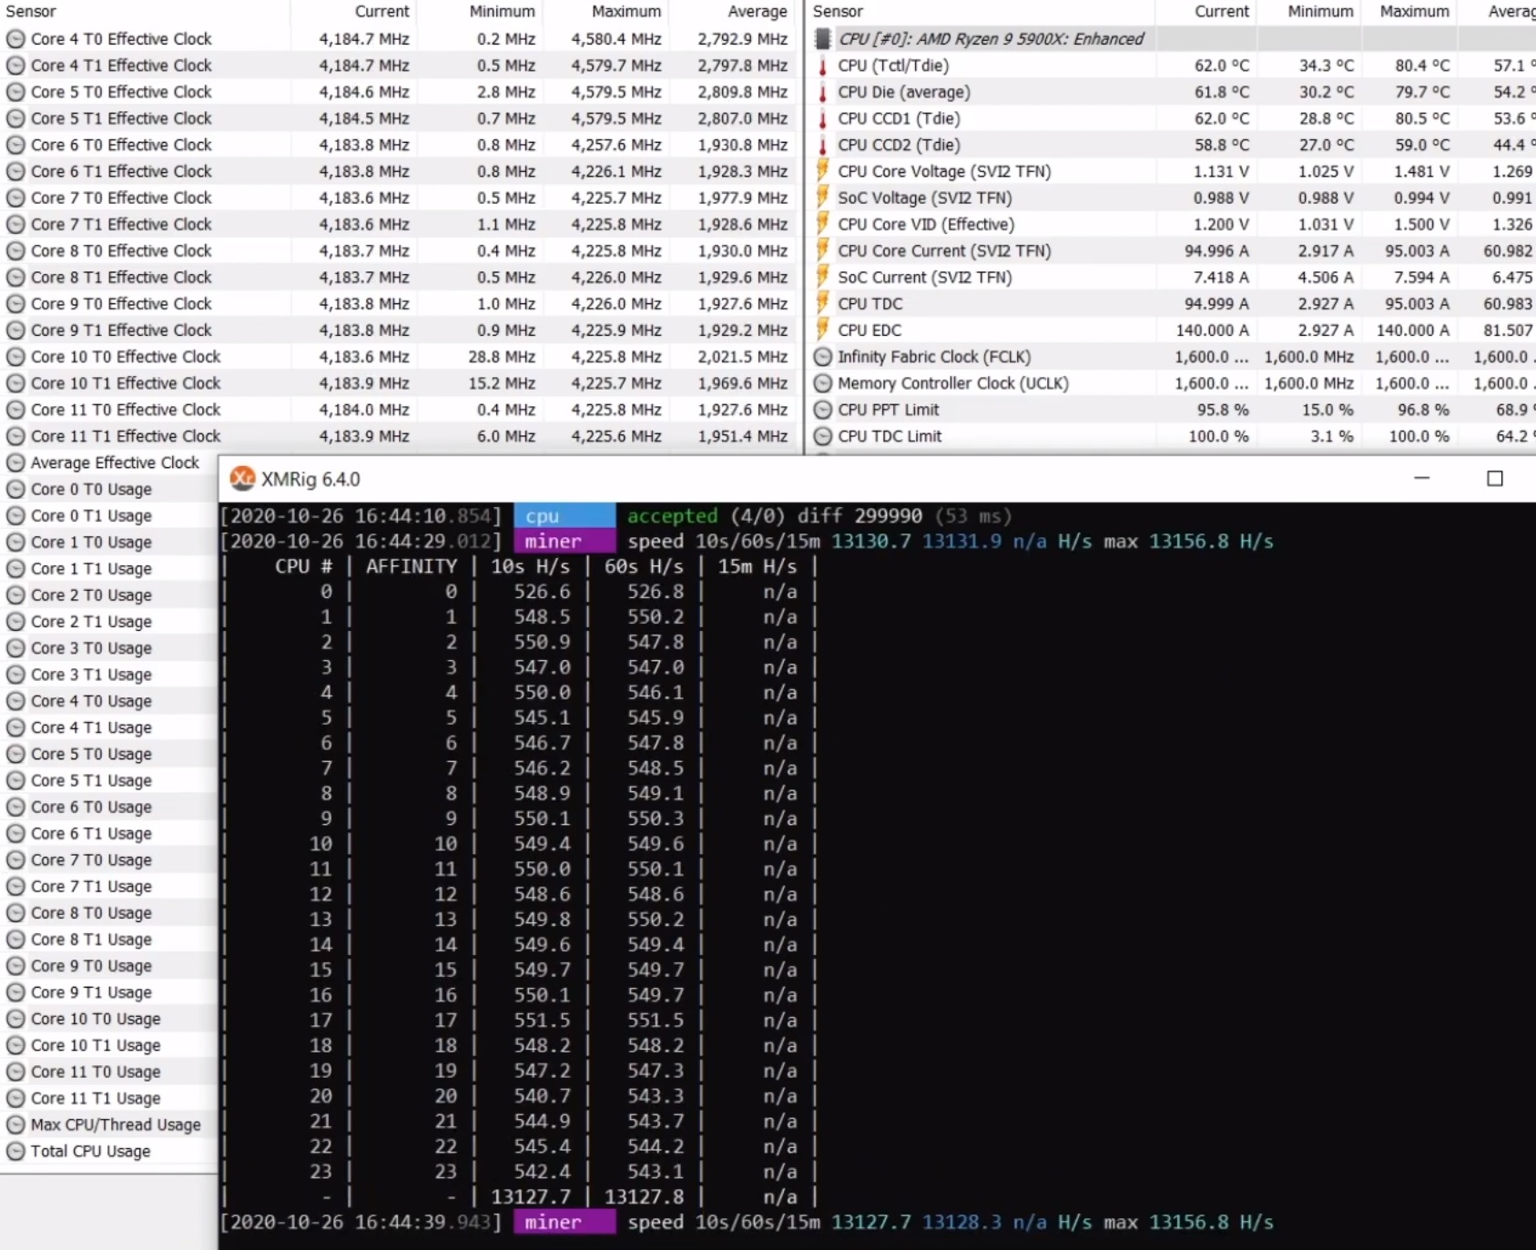Screen dimensions: 1536x1250
Task: Click the lightning icon for SoC Voltage
Action: (823, 198)
